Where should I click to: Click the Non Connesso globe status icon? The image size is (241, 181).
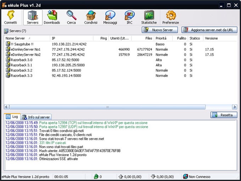tap(185, 176)
